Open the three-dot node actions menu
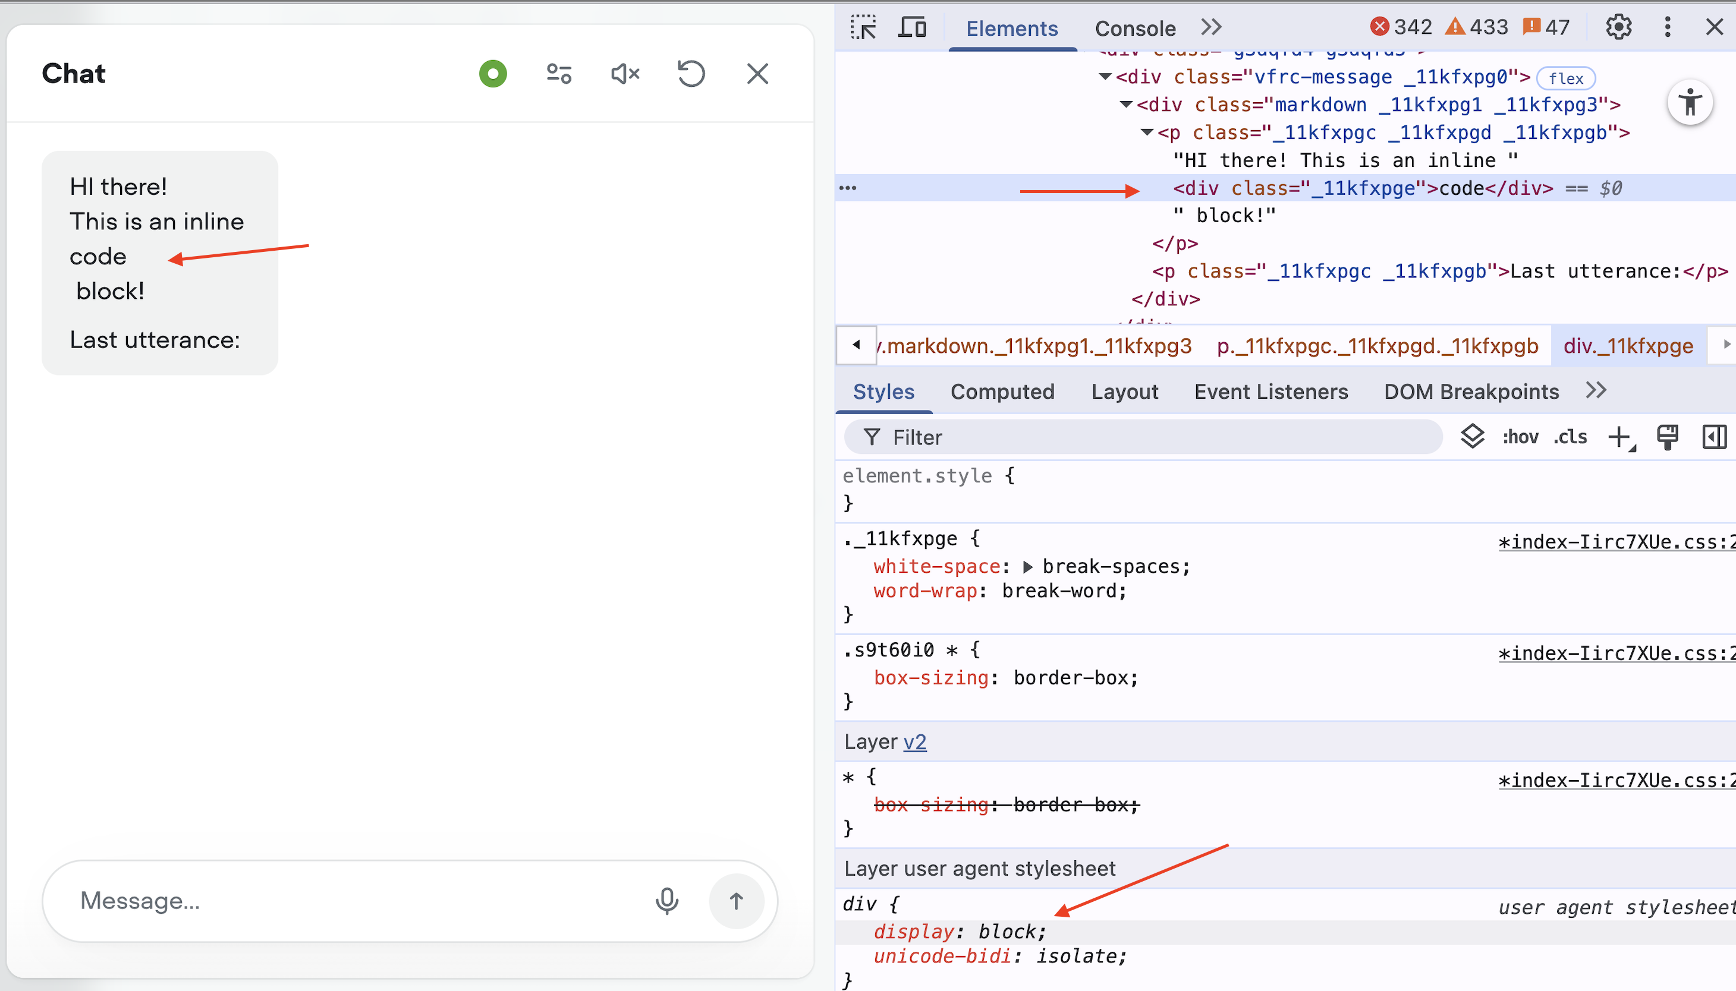1736x991 pixels. pos(848,188)
